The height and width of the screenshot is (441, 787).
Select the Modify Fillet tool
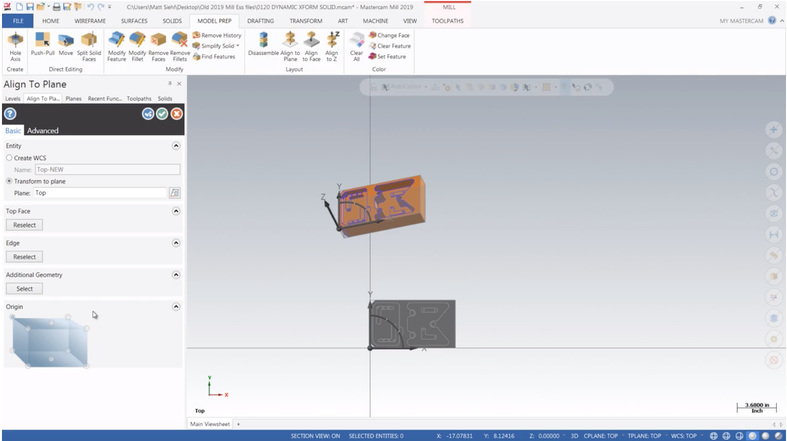click(x=137, y=46)
